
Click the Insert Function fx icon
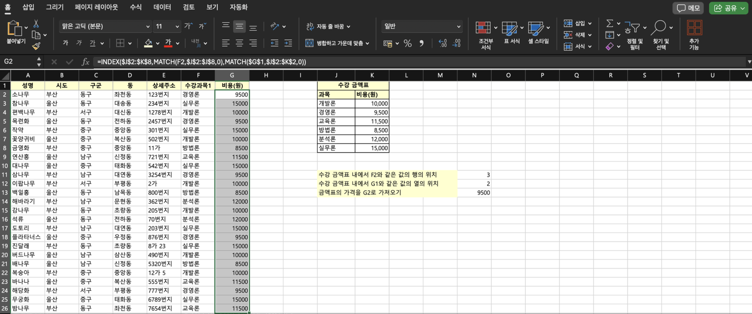tap(85, 61)
